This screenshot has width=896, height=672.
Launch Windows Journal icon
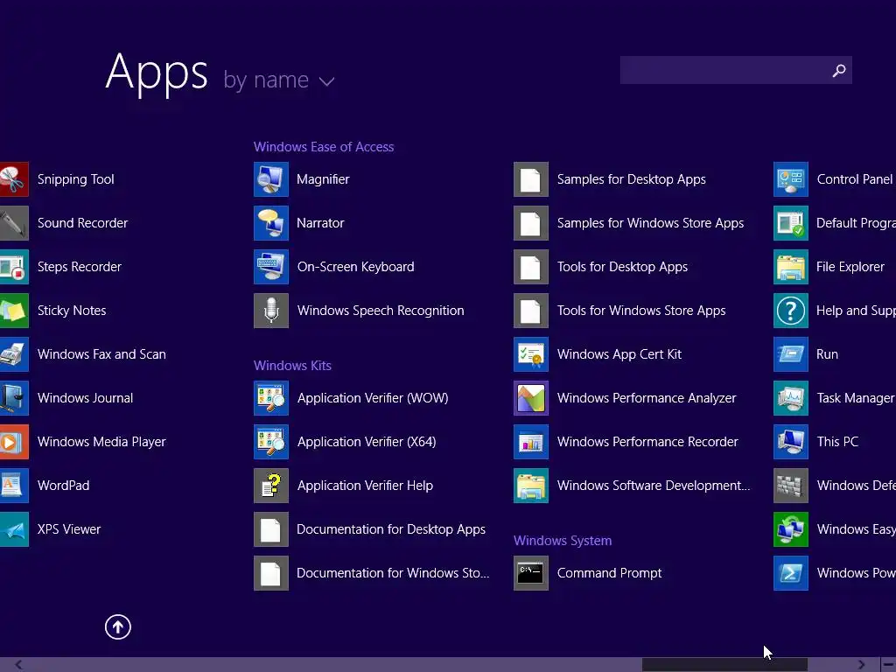coord(14,398)
